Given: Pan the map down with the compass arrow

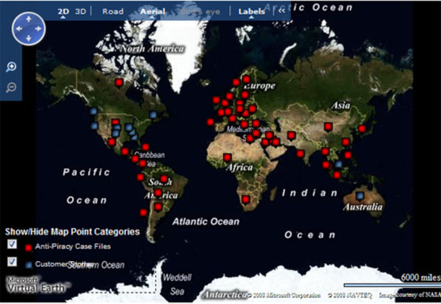Looking at the screenshot, I should [28, 38].
